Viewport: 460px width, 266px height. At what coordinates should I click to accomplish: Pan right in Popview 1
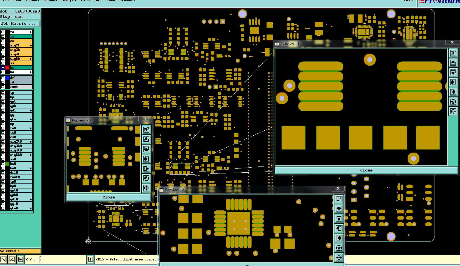coord(453,92)
